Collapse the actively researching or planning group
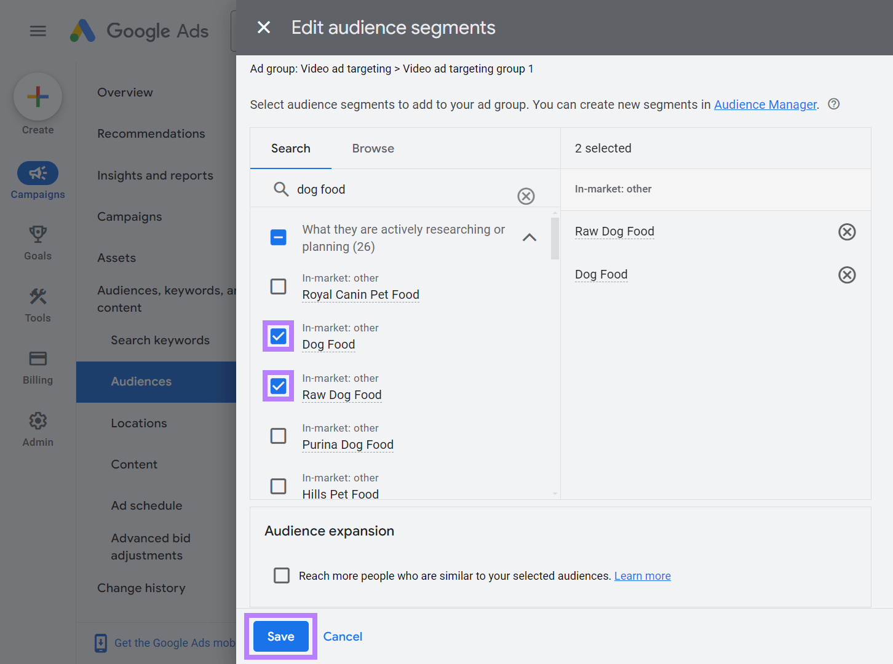The image size is (893, 664). (529, 237)
